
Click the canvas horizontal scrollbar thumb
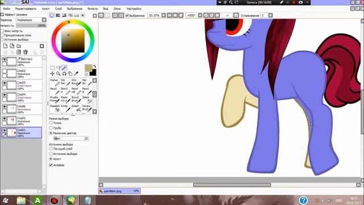point(232,184)
